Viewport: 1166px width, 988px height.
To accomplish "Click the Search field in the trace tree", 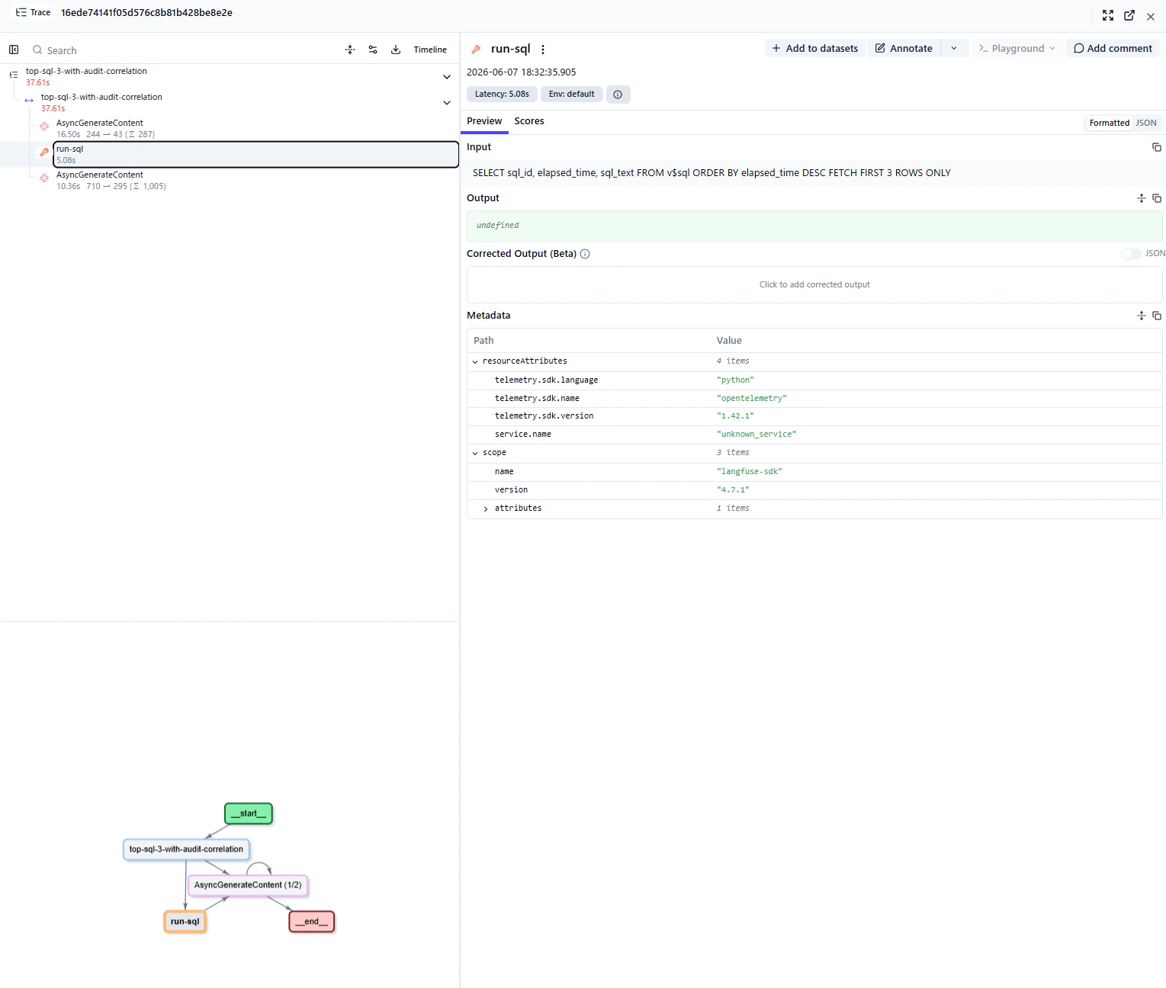I will click(183, 50).
